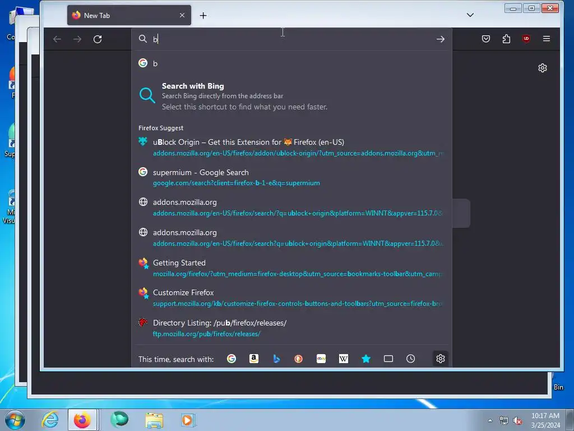The width and height of the screenshot is (574, 431).
Task: Open addons.mozilla.org search/?q=ublock suggestion
Action: point(291,208)
